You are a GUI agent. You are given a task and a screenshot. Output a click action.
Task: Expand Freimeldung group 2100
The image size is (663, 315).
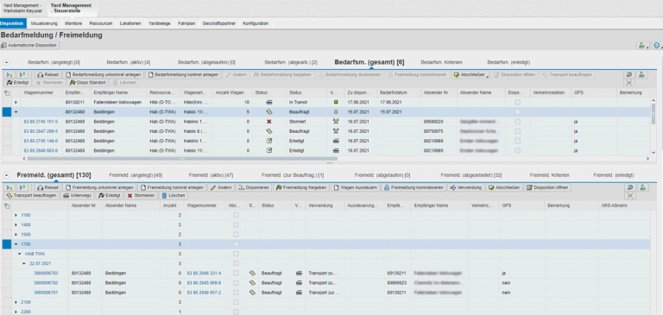pos(16,302)
